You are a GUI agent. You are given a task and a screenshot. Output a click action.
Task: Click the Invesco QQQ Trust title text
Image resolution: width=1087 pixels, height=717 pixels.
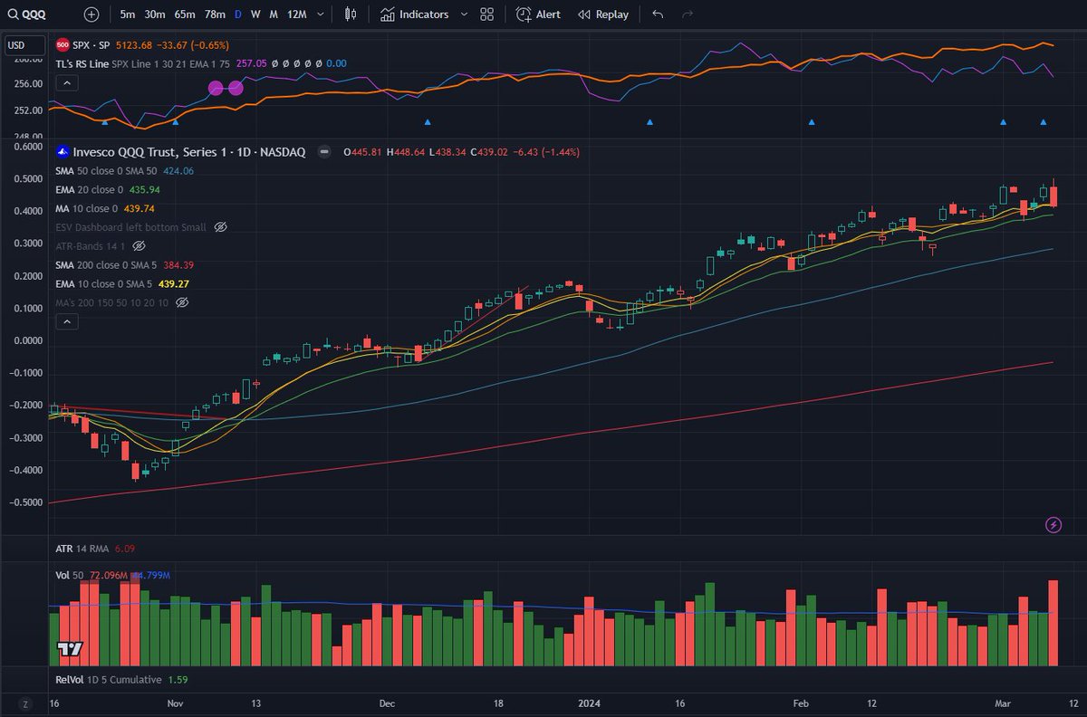[x=189, y=152]
